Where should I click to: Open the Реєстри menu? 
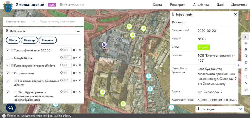tap(177, 5)
